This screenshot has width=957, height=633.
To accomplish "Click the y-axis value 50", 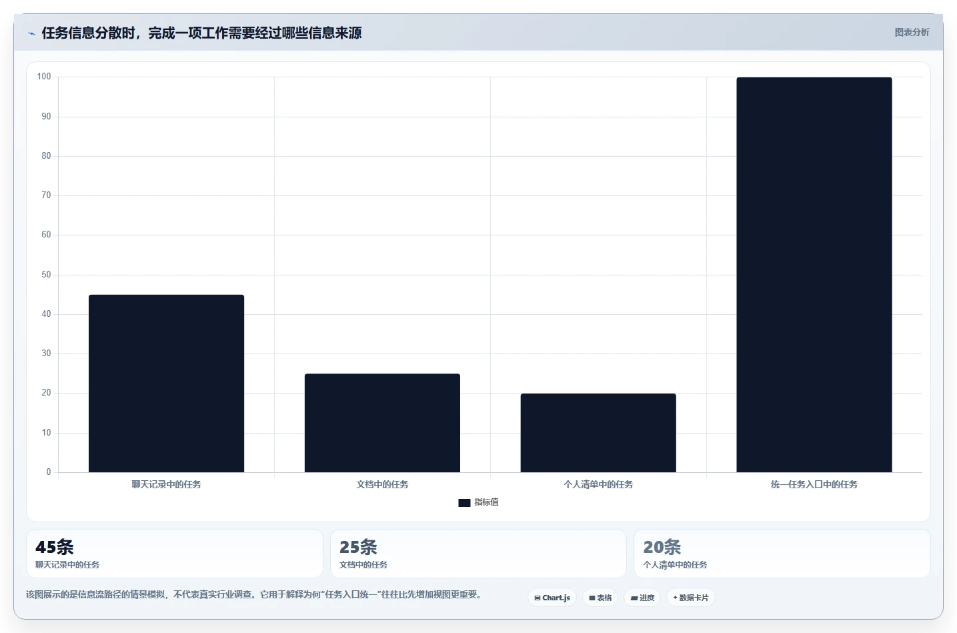I will 46,275.
